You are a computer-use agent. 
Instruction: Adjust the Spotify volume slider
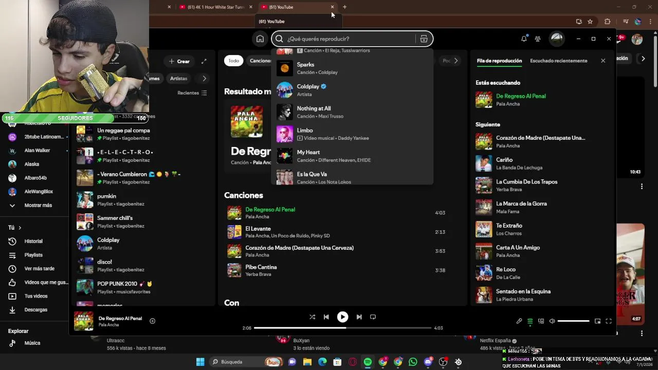point(573,321)
